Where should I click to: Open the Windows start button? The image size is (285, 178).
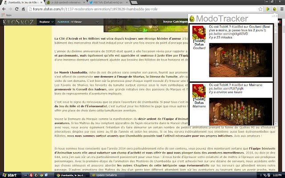tap(9, 175)
